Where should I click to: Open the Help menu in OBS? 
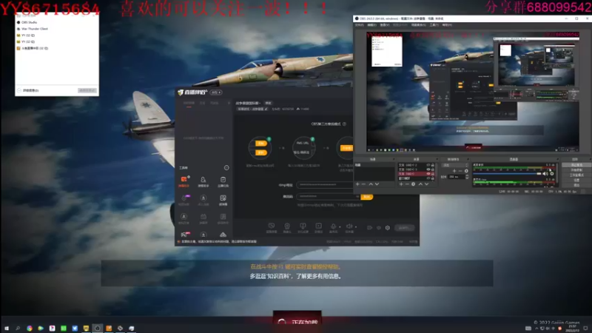447,25
